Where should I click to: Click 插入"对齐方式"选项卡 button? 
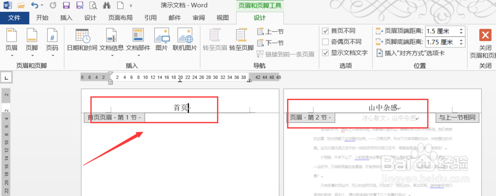(x=410, y=53)
